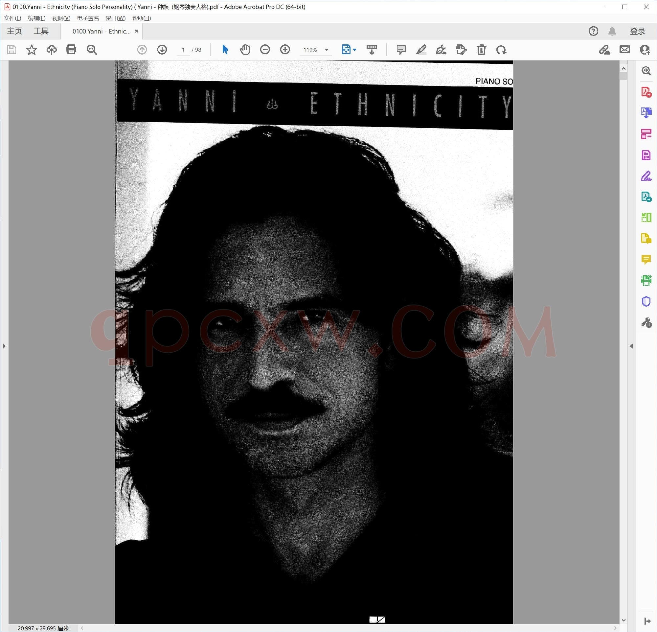Click the zoom out minus button
Screen dimensions: 657x632
(x=265, y=50)
